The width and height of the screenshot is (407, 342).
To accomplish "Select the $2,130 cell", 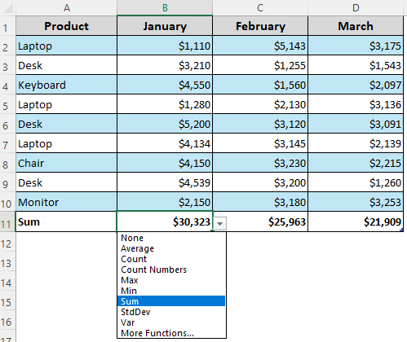I will point(260,104).
